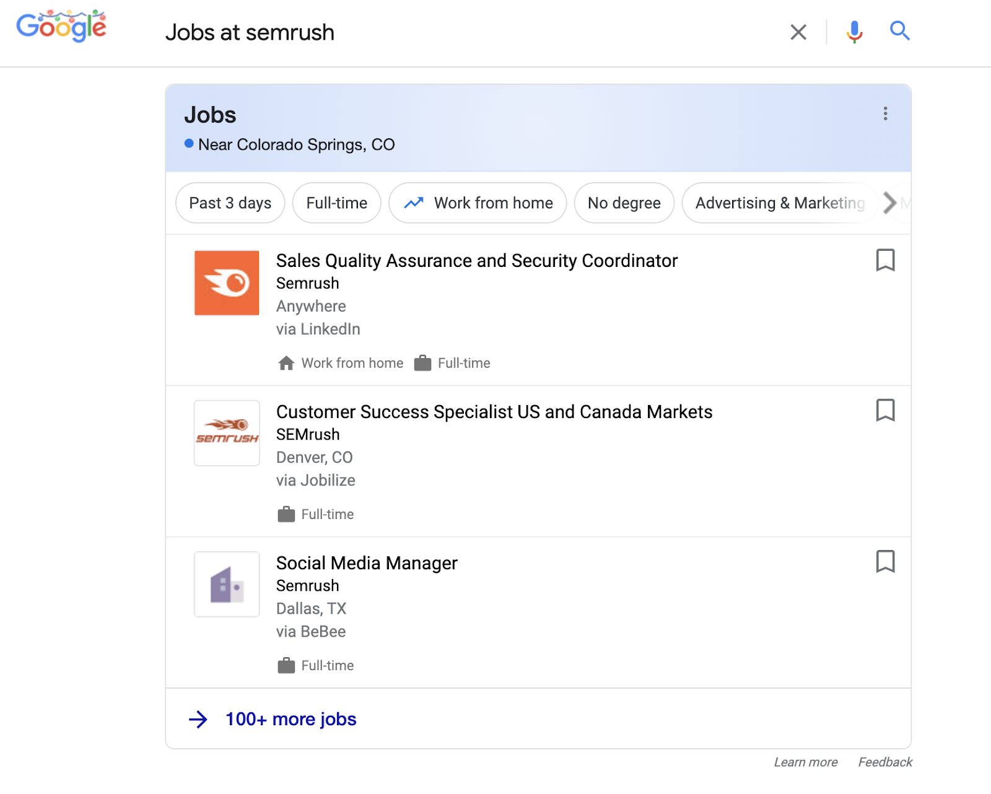Click 'Near Colorado Springs, CO' location text

(x=297, y=145)
